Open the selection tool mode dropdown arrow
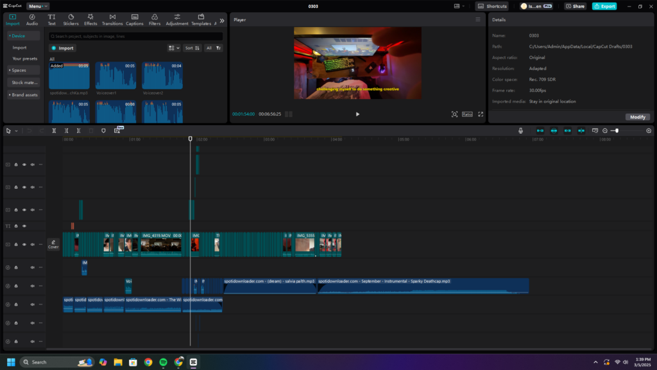Image resolution: width=657 pixels, height=370 pixels. point(16,131)
